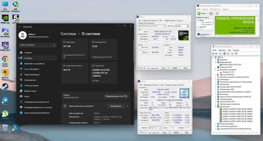263x141 pixels.
Task: Open the Recycle Bin (Корзина) icon
Action: (x=5, y=129)
